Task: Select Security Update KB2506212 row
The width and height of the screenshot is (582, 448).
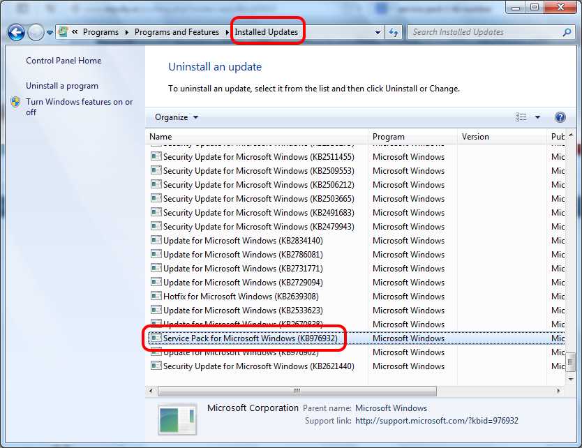Action: click(357, 185)
